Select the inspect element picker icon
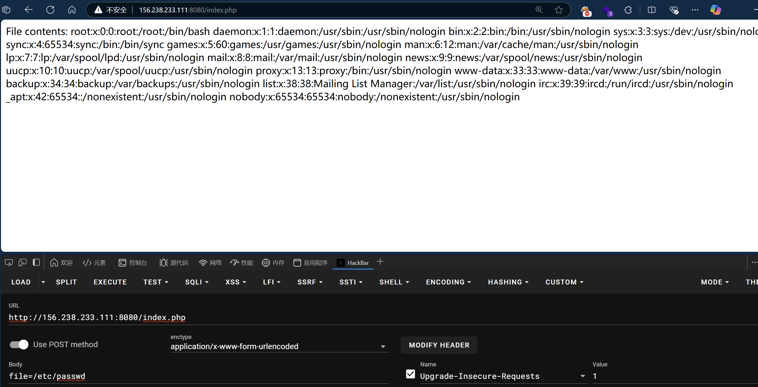The width and height of the screenshot is (758, 387). click(9, 263)
